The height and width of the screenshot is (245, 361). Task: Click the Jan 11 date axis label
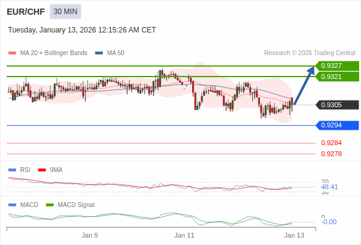tap(184, 235)
